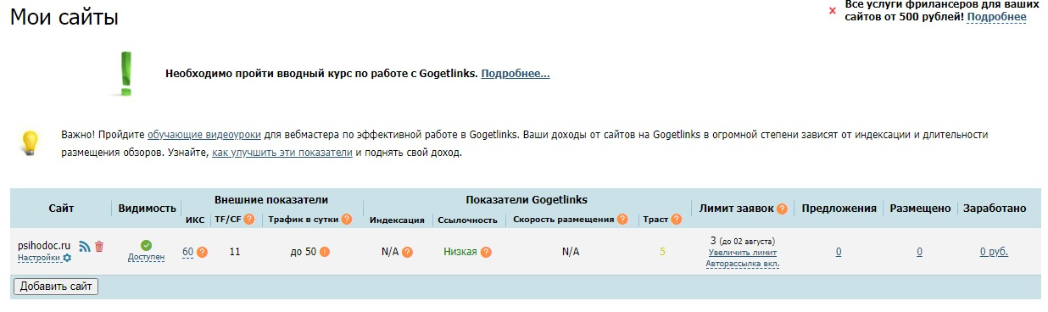Open Настройки for psihodoc.ru

tap(39, 258)
